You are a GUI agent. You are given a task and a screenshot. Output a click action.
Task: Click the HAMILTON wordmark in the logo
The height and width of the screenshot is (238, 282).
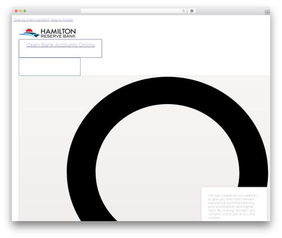[58, 31]
